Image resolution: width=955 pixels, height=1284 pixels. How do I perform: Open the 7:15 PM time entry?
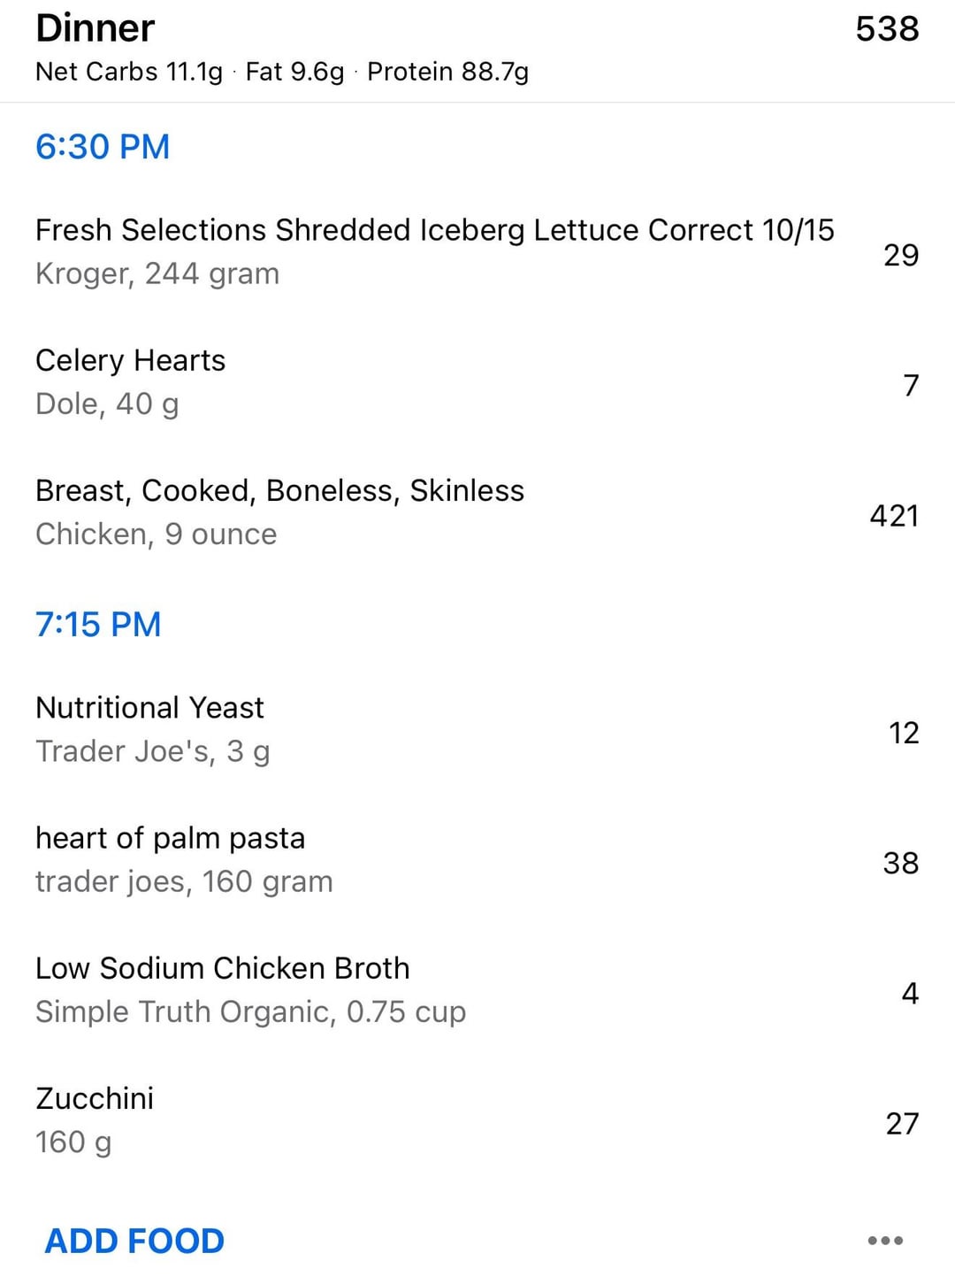98,625
